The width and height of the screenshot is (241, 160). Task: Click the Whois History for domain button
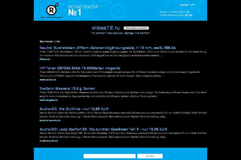tap(136, 28)
